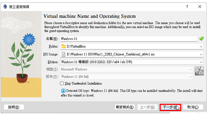
Task: Click the green checkmark beside the name field
Action: [x=201, y=39]
